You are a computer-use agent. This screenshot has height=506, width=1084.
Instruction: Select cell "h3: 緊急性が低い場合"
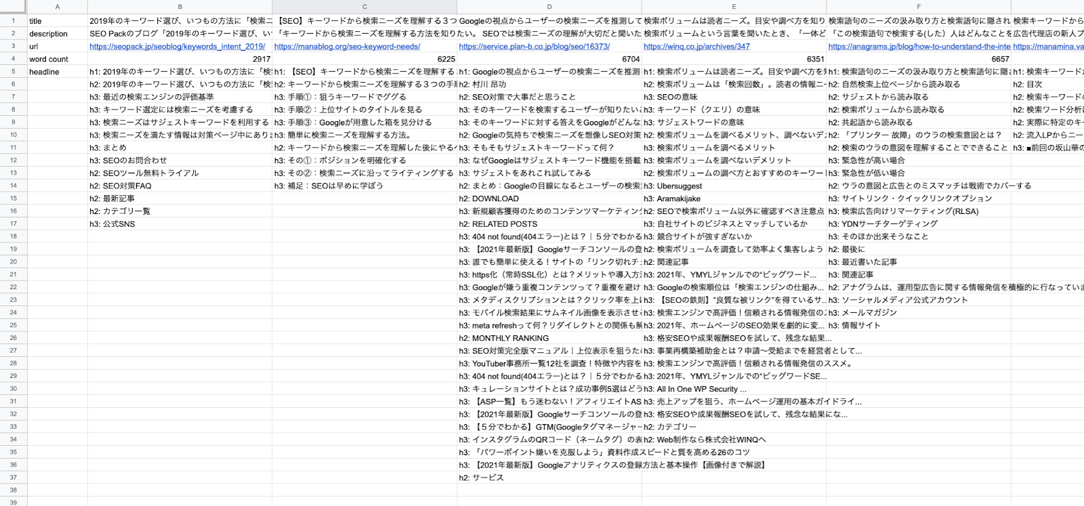(x=919, y=173)
